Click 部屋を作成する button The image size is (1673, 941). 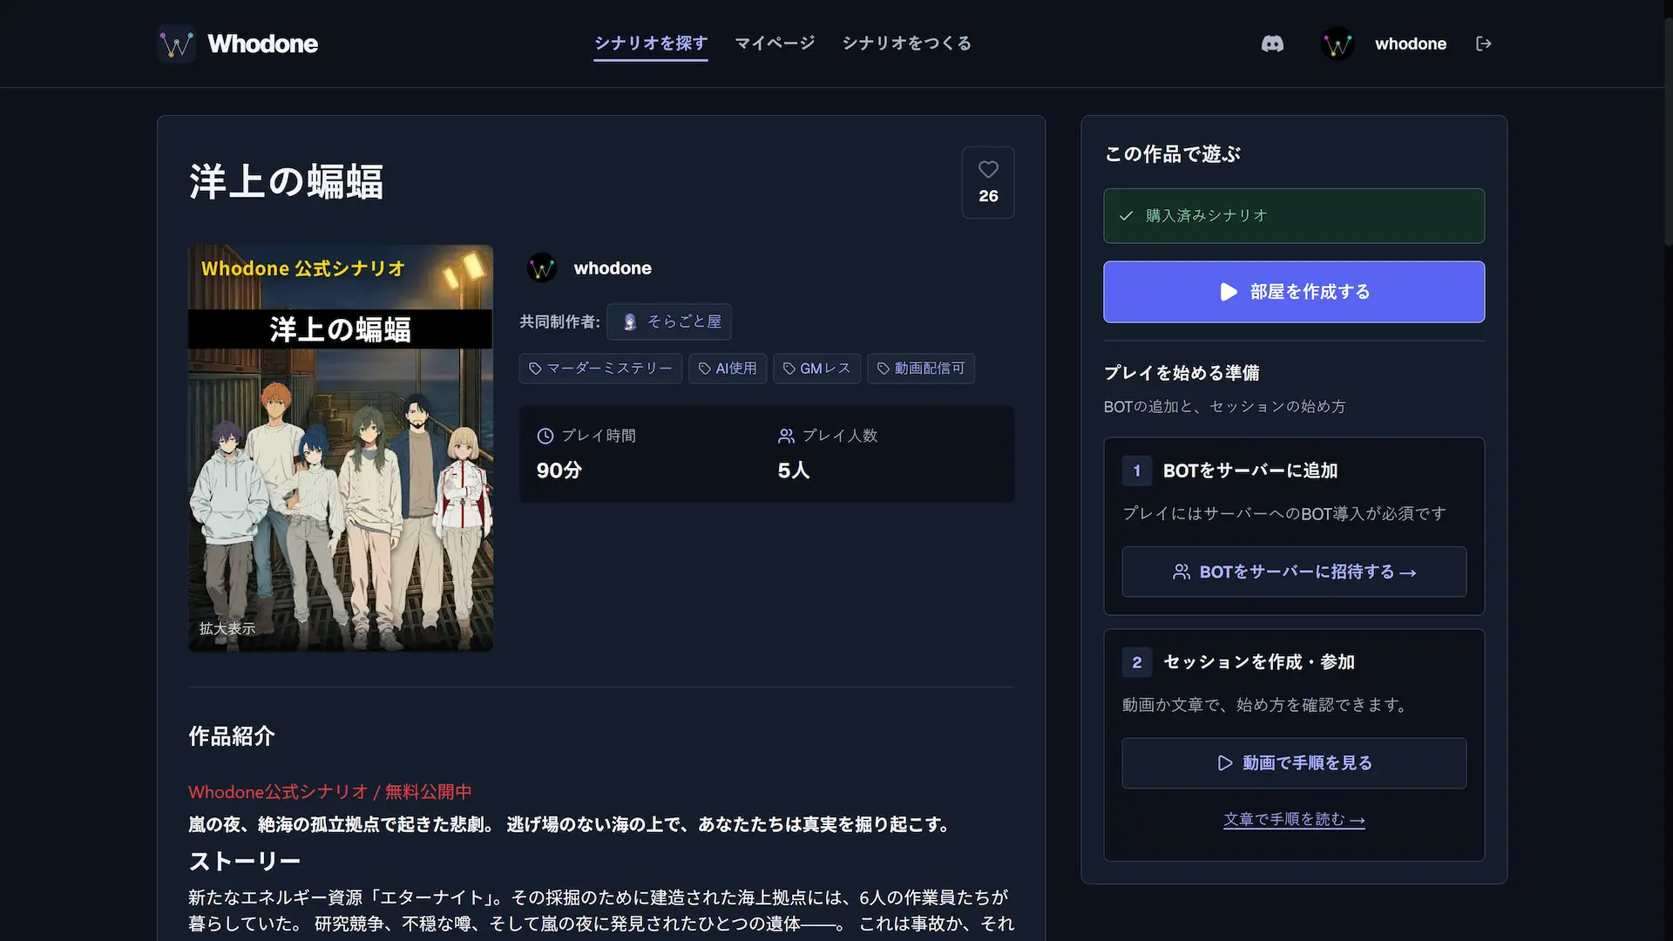pyautogui.click(x=1294, y=292)
